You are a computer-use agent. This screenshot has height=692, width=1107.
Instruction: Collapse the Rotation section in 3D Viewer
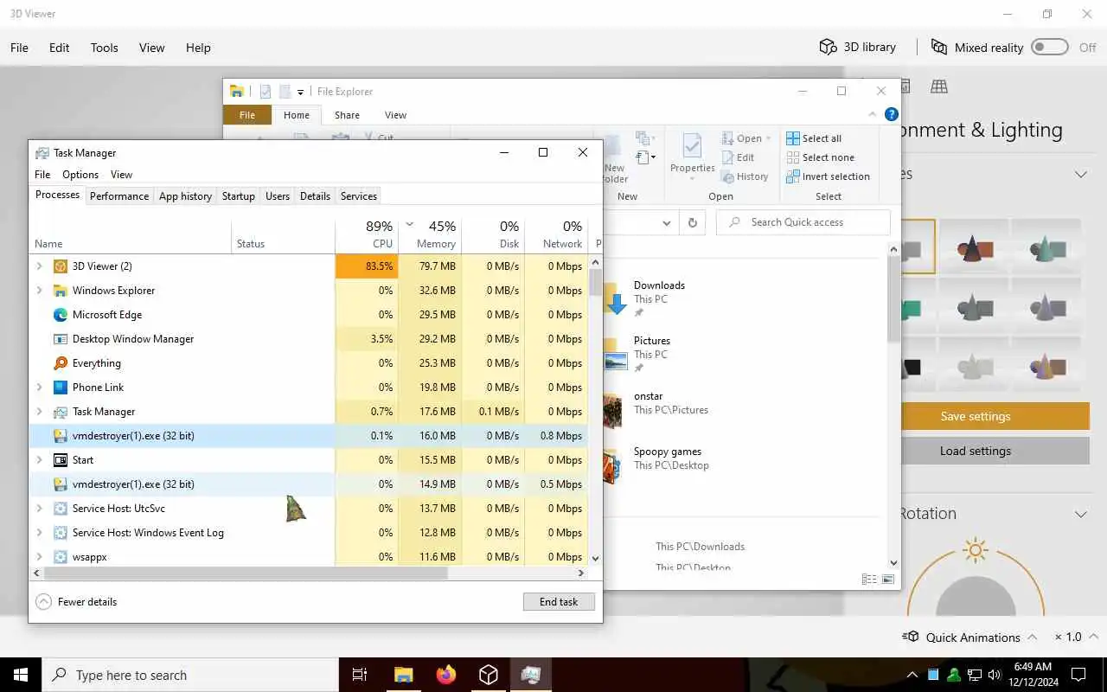tap(1081, 514)
